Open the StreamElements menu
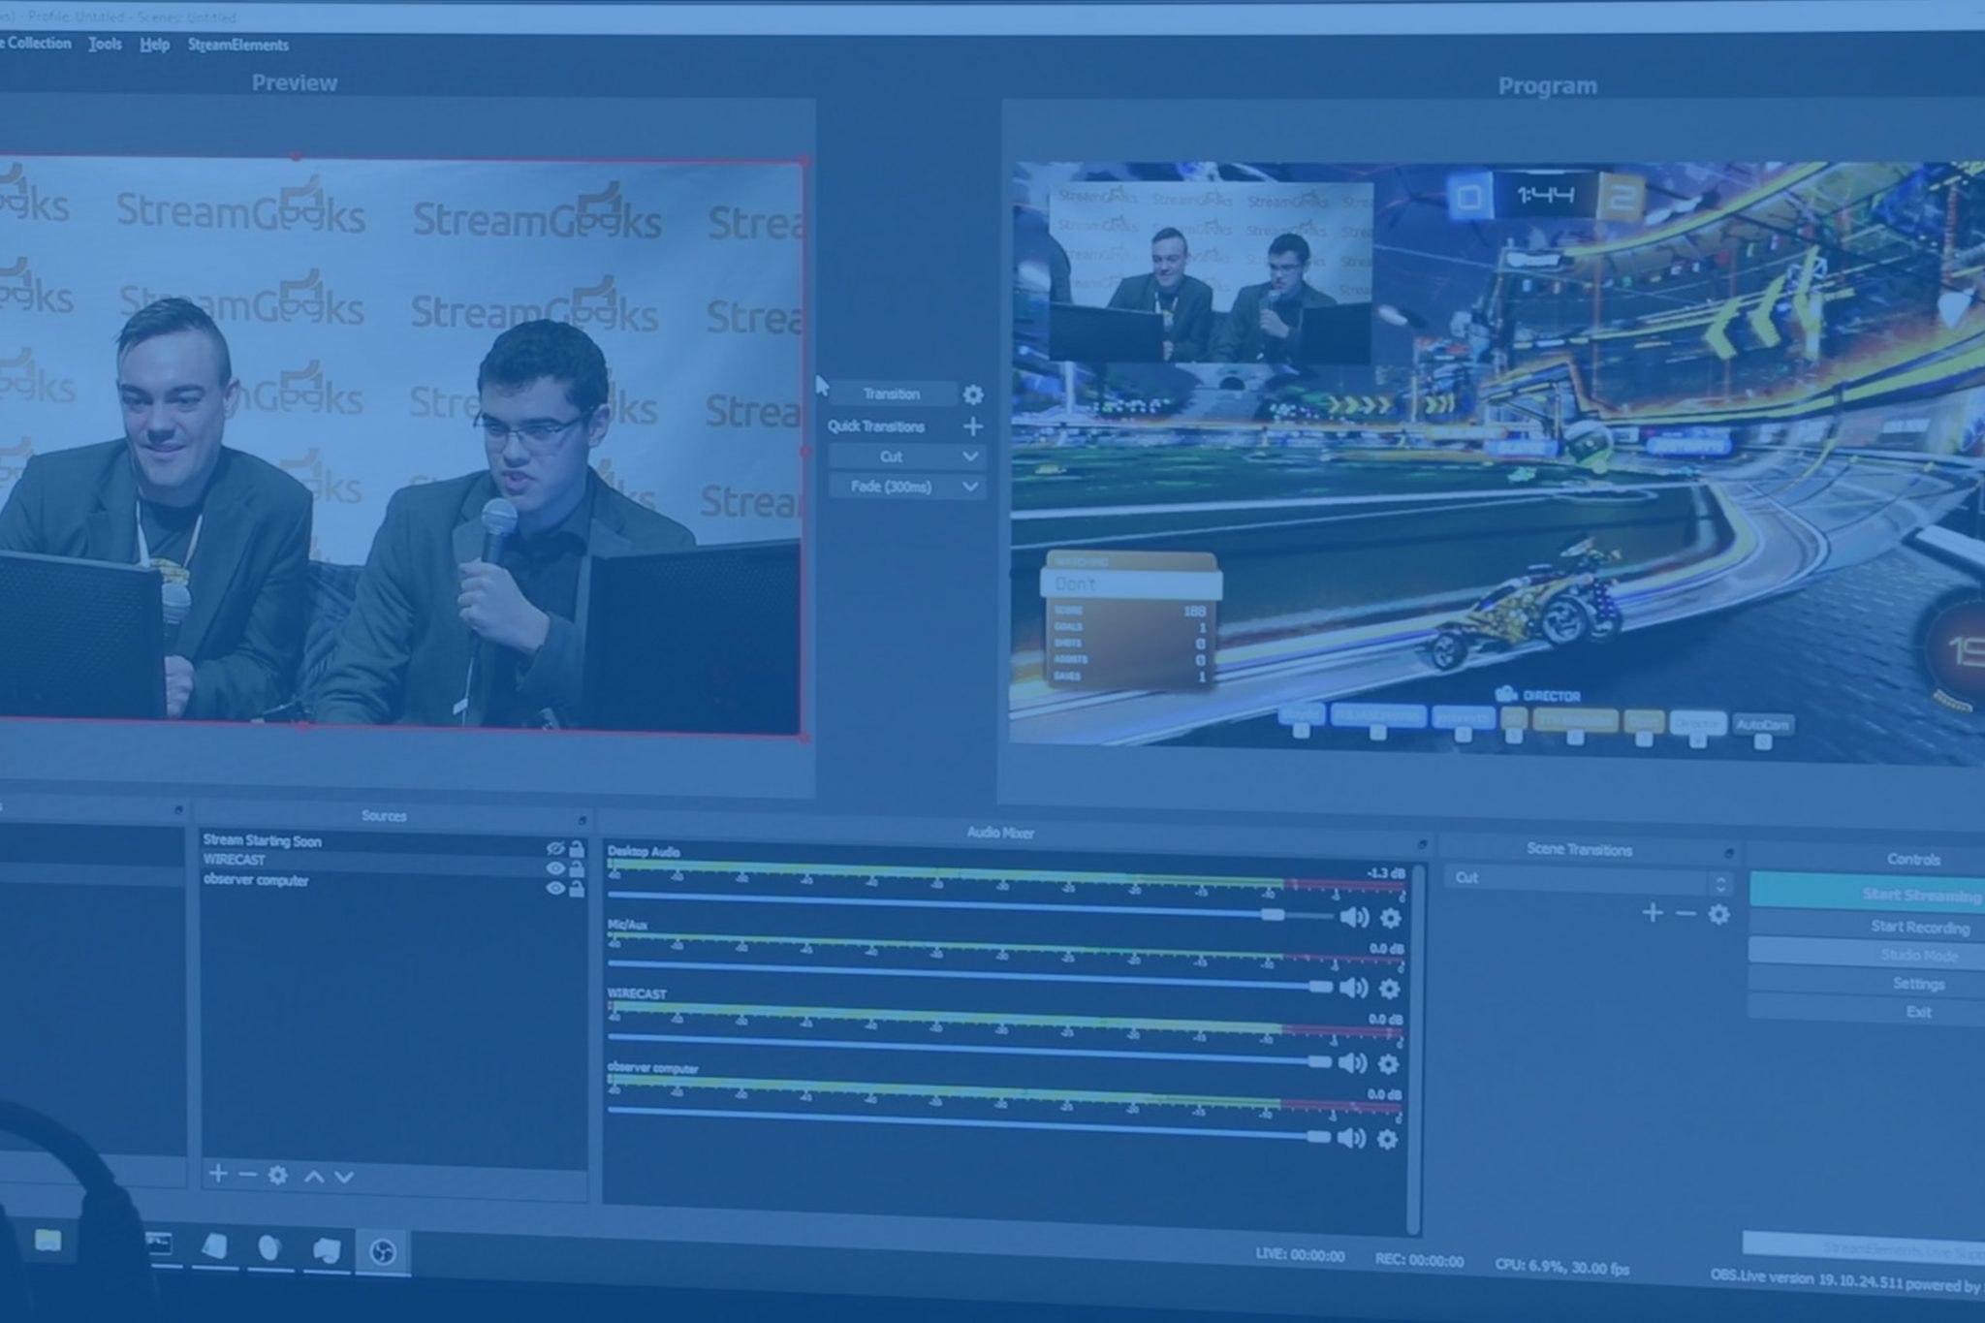This screenshot has height=1323, width=1985. click(237, 45)
